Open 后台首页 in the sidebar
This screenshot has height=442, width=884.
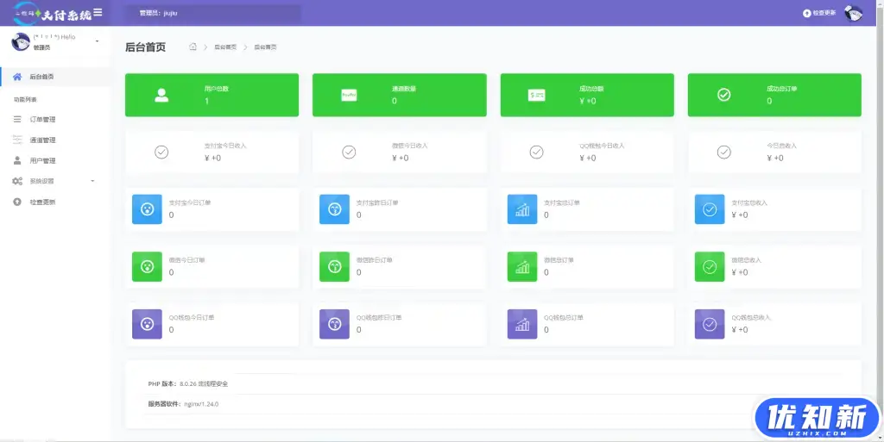point(41,77)
